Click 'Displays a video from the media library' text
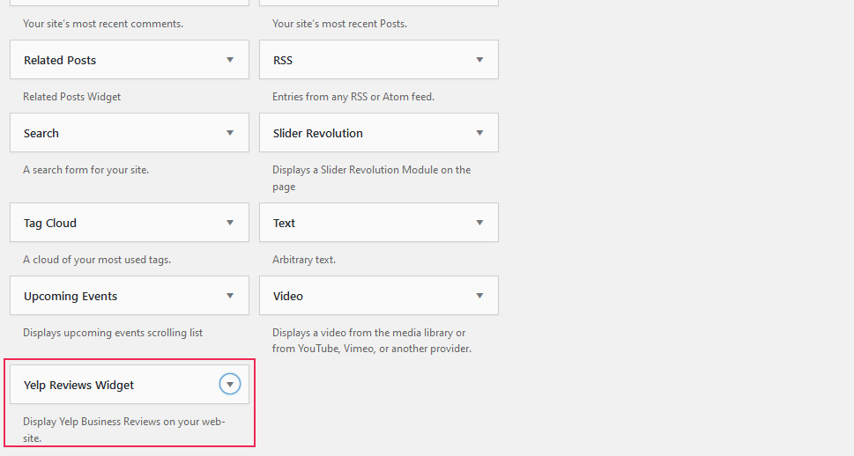 pyautogui.click(x=372, y=341)
